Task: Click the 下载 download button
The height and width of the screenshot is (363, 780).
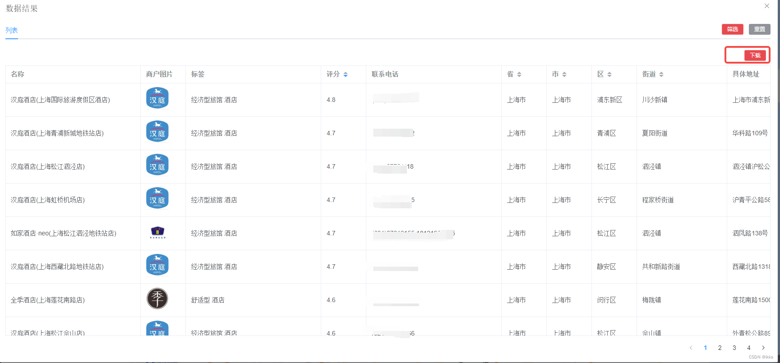Action: coord(755,55)
